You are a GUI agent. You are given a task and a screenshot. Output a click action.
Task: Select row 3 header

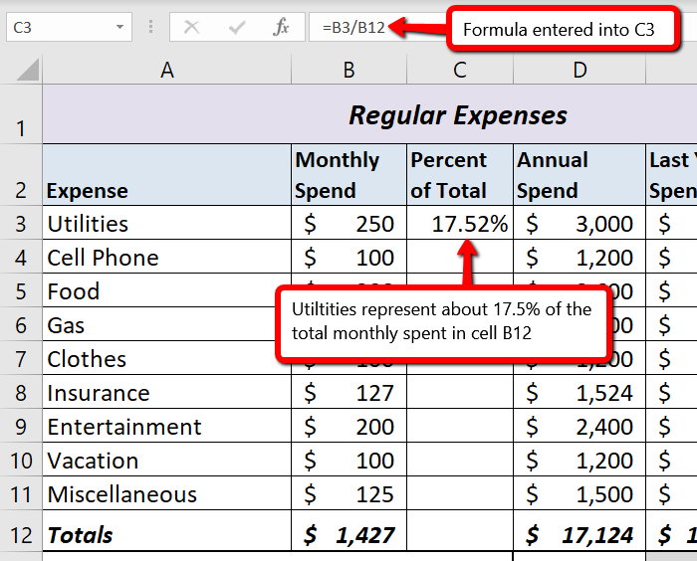coord(21,223)
